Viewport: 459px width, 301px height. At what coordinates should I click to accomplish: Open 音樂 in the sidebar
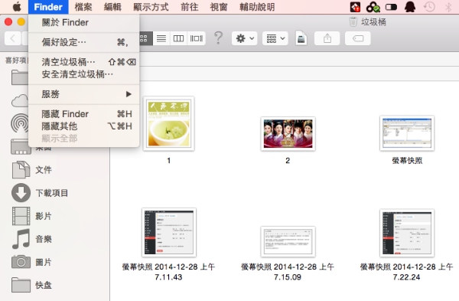(x=44, y=239)
